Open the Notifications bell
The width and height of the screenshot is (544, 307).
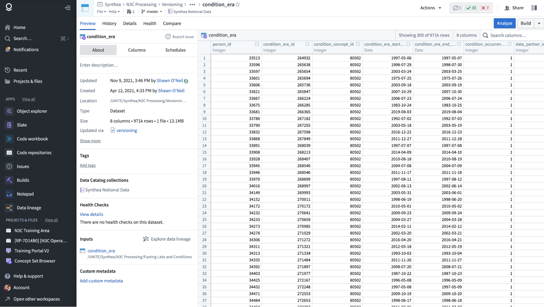(x=8, y=50)
